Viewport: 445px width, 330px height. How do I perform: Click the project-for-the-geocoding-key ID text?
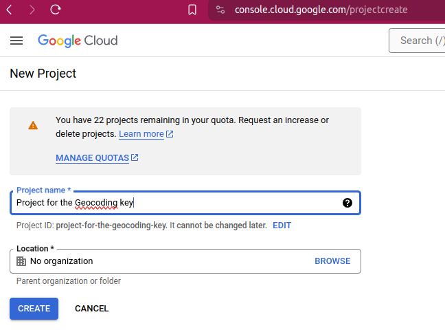[111, 225]
